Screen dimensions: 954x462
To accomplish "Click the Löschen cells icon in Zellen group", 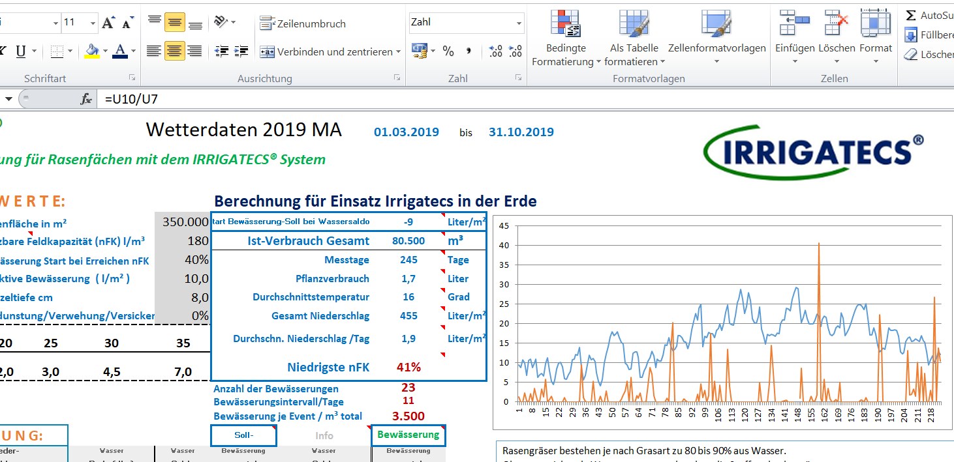I will [x=837, y=23].
